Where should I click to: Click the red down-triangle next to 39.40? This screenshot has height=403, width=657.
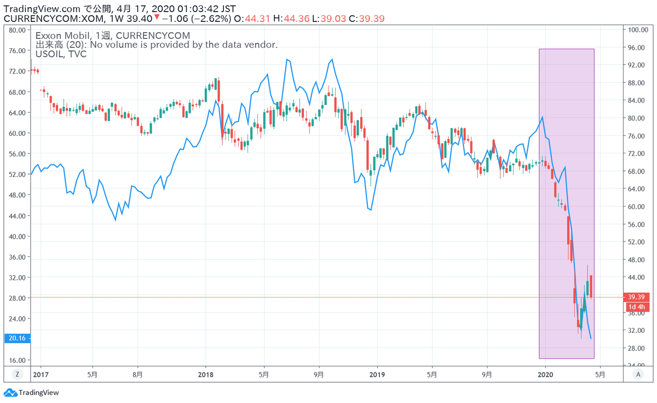pyautogui.click(x=157, y=18)
